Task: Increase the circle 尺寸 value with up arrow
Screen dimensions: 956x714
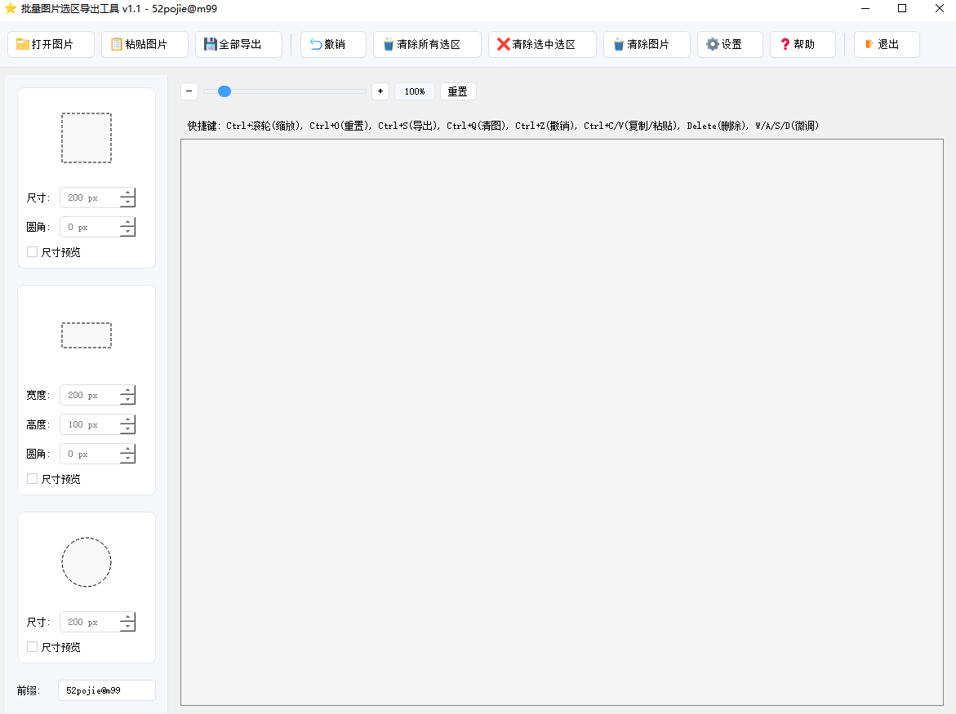Action: click(127, 618)
